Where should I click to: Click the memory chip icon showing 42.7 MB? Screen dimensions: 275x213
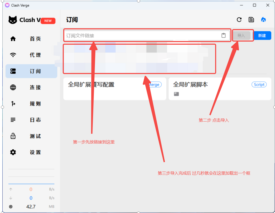coord(11,207)
